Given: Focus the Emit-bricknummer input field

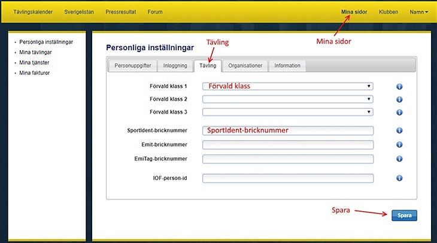Looking at the screenshot, I should 288,145.
